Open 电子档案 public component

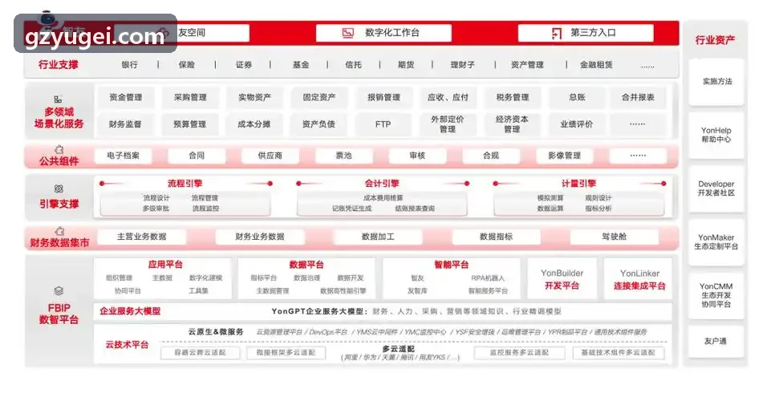pos(123,156)
